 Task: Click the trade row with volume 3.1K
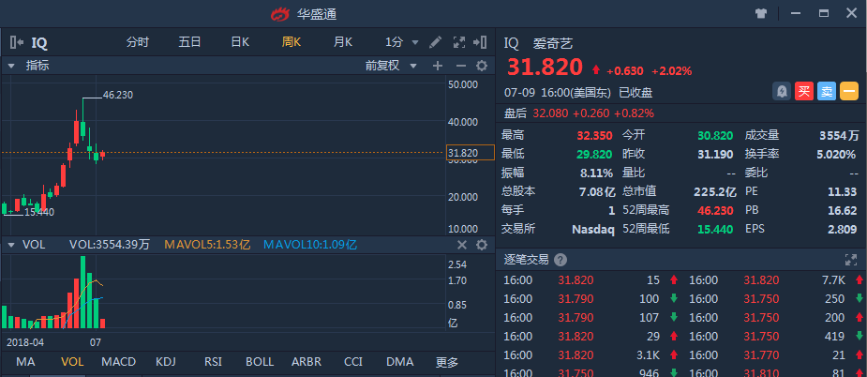click(590, 355)
